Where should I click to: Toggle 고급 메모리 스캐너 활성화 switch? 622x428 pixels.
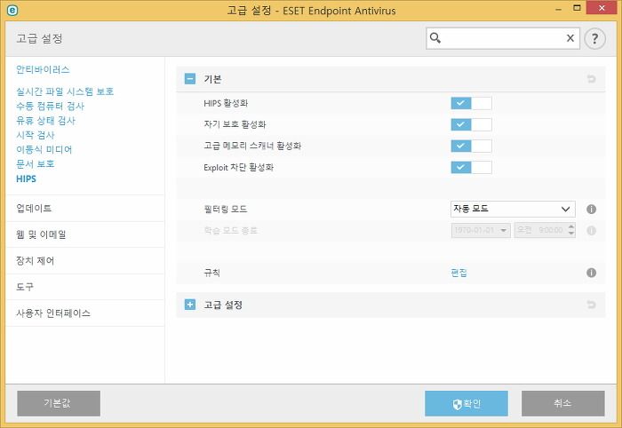point(471,146)
